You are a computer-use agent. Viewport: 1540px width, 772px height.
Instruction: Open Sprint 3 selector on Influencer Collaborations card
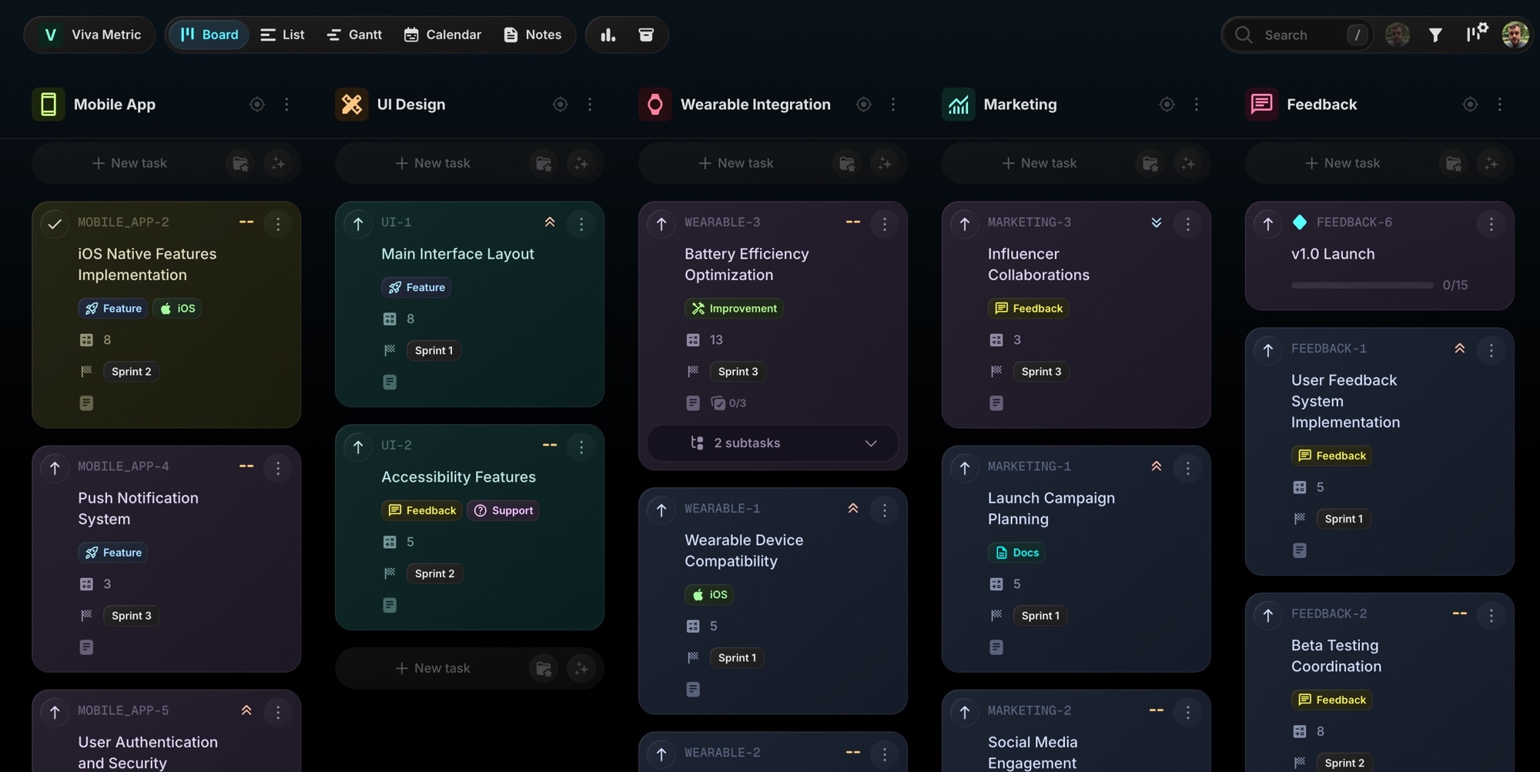pyautogui.click(x=1042, y=372)
